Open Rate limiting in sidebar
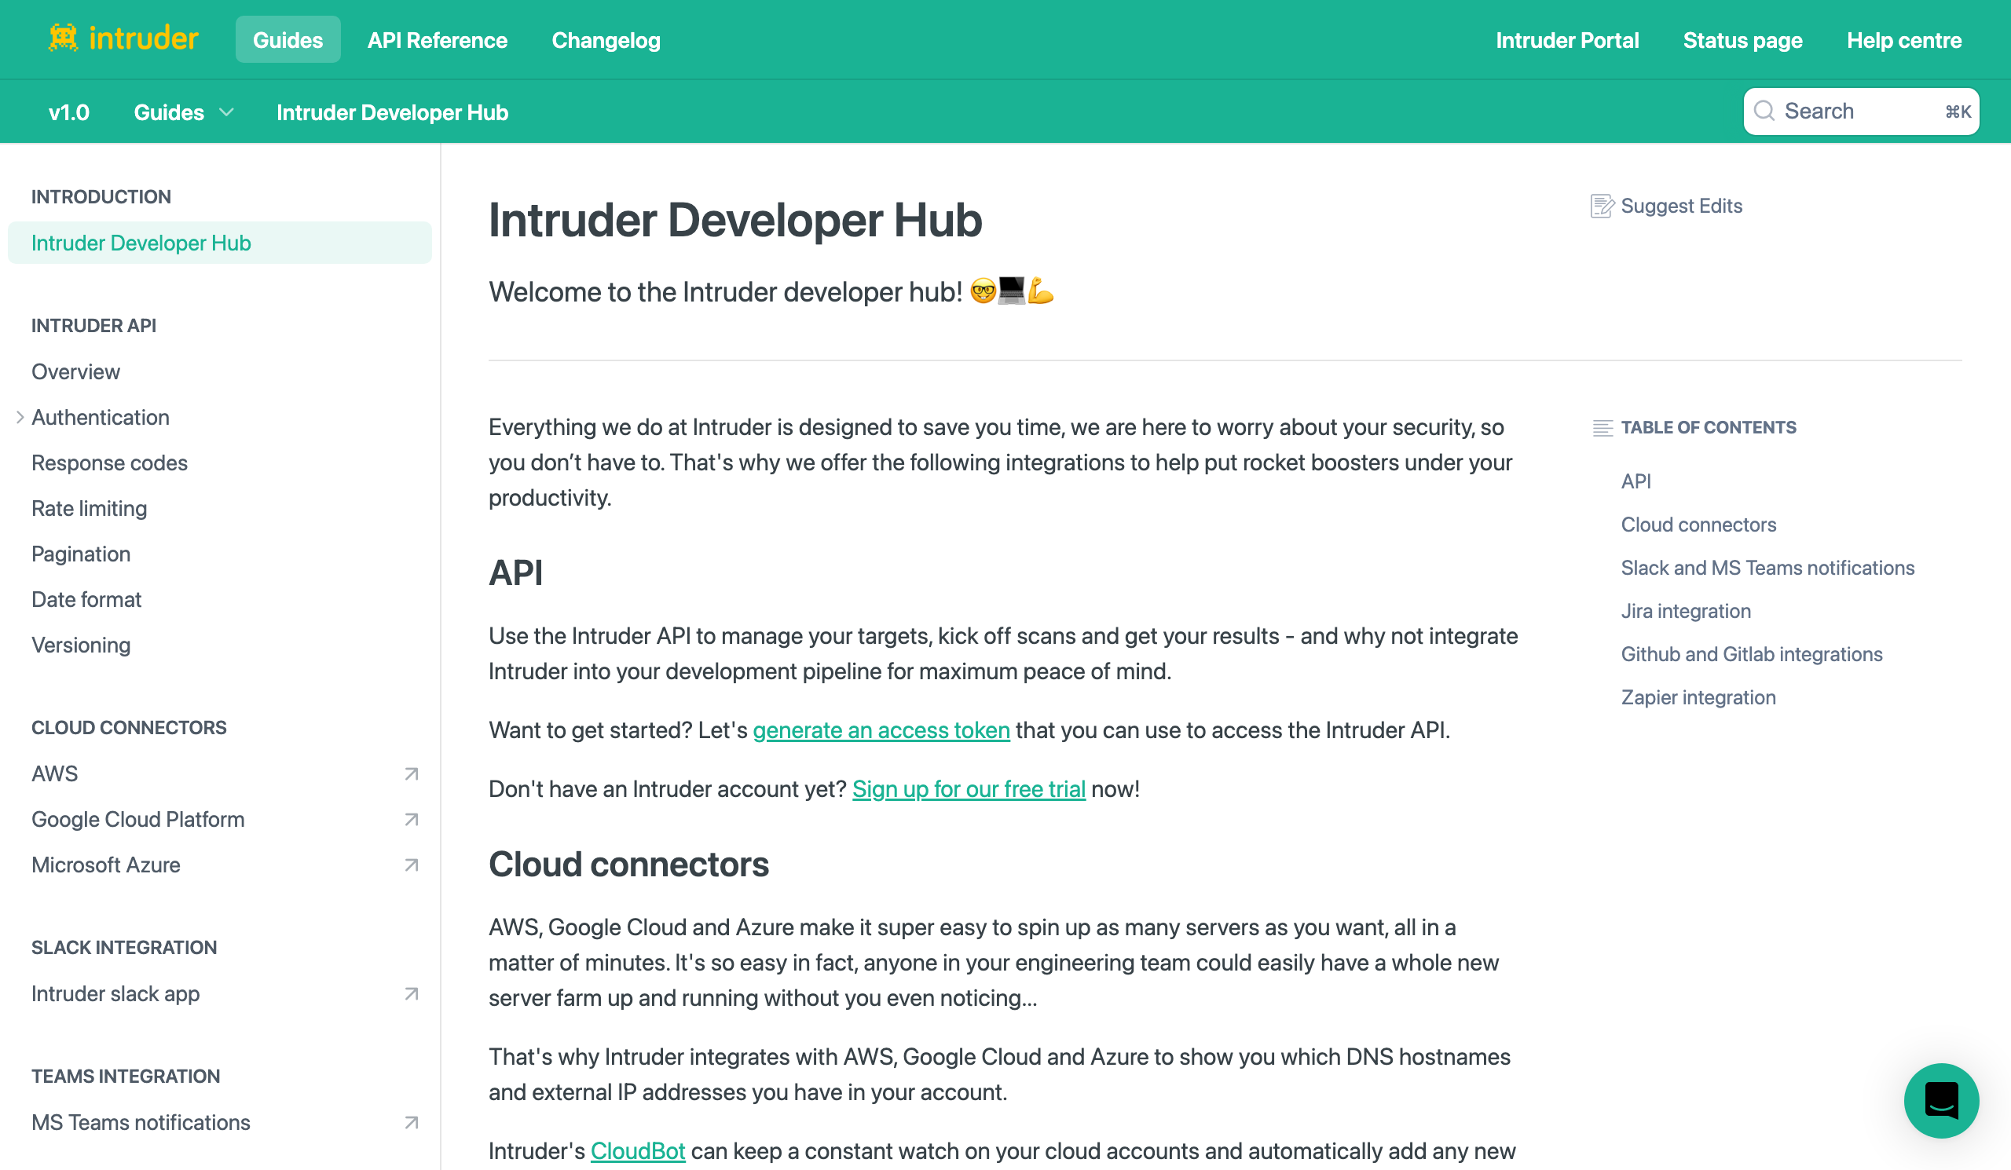The height and width of the screenshot is (1170, 2011). point(90,508)
